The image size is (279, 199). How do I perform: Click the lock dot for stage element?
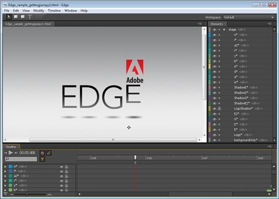pyautogui.click(x=219, y=30)
